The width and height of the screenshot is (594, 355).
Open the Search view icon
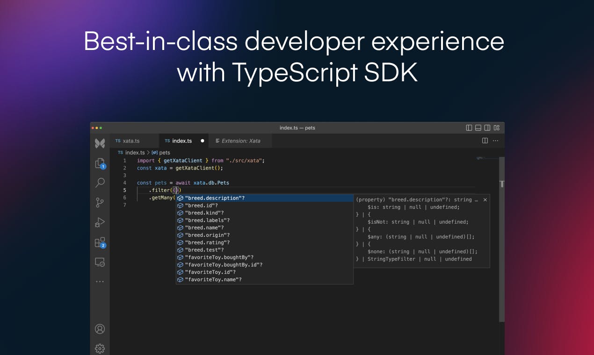pos(100,183)
